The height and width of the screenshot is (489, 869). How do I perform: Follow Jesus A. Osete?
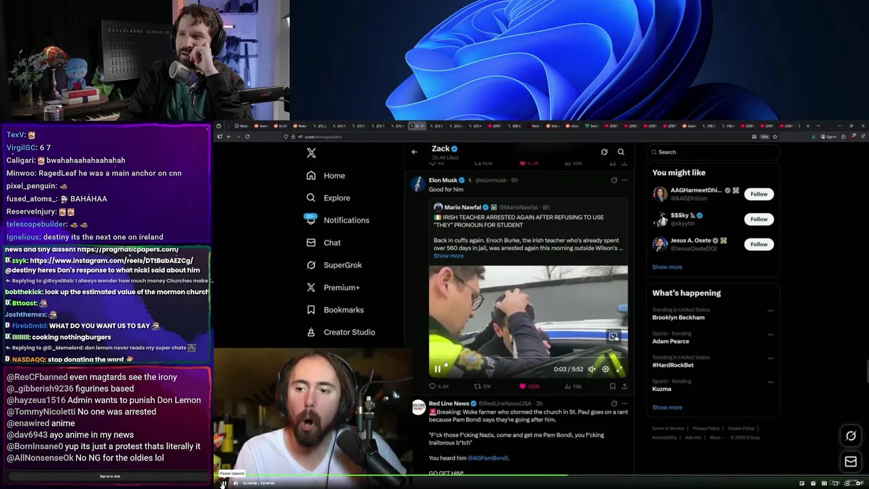759,244
